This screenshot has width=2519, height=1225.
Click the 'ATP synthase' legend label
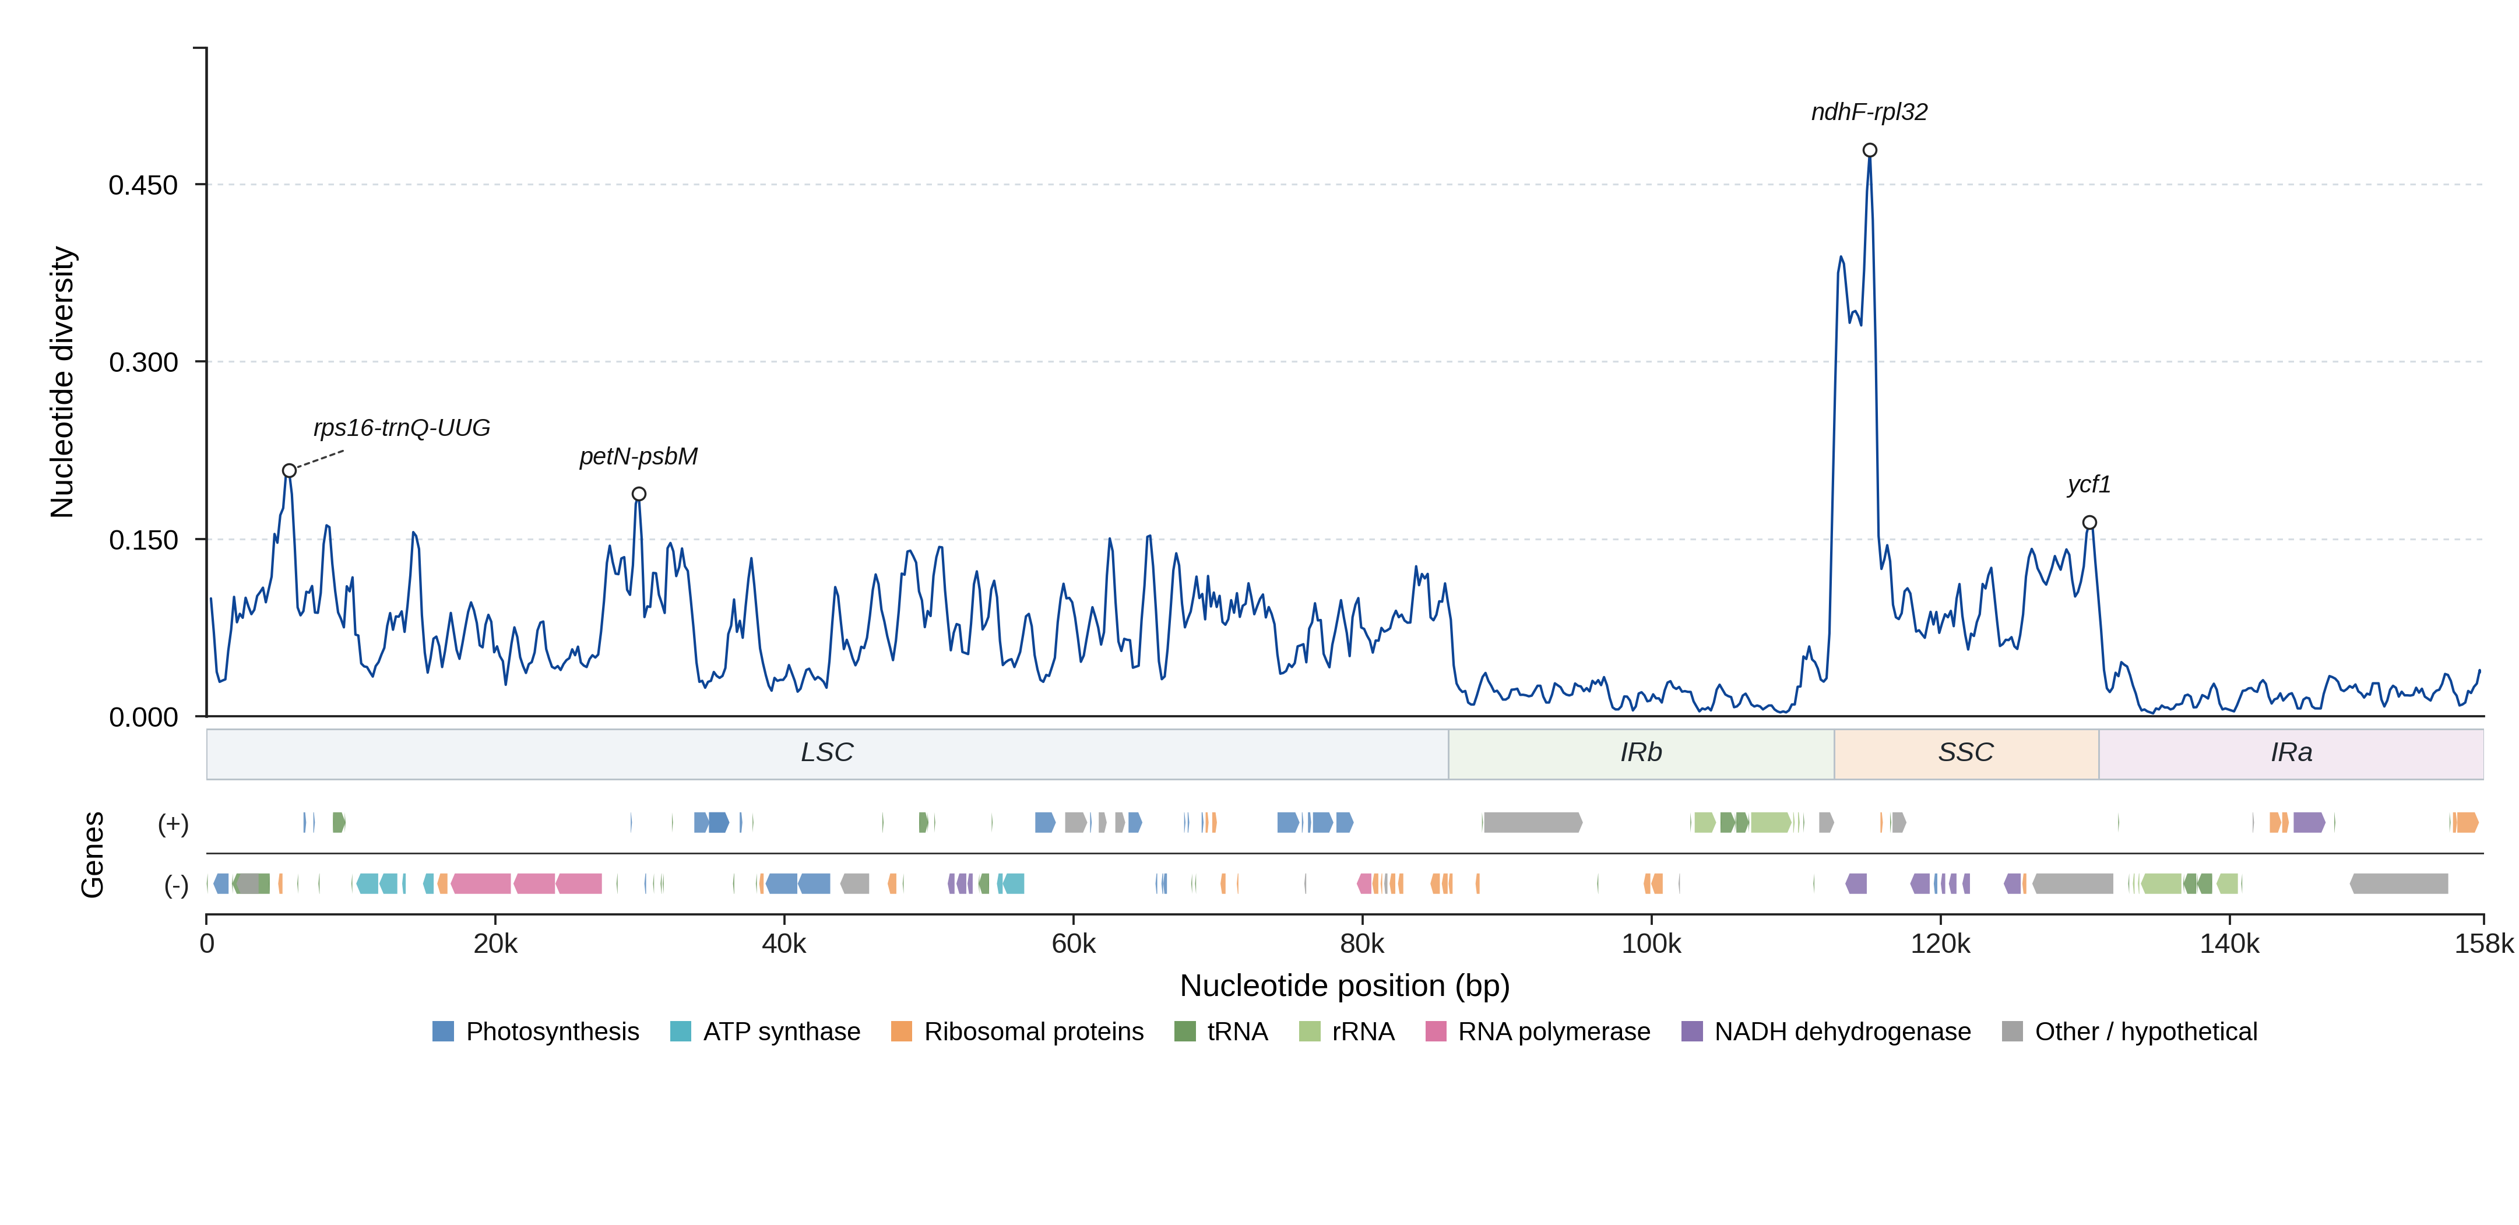click(782, 1032)
